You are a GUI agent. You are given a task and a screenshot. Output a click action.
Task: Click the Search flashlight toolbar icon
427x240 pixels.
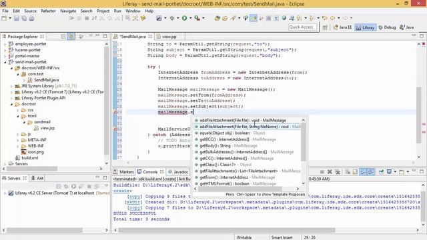[234, 18]
